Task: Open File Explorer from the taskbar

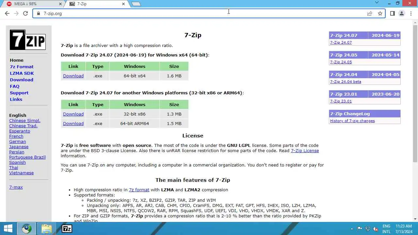Action: click(x=47, y=229)
